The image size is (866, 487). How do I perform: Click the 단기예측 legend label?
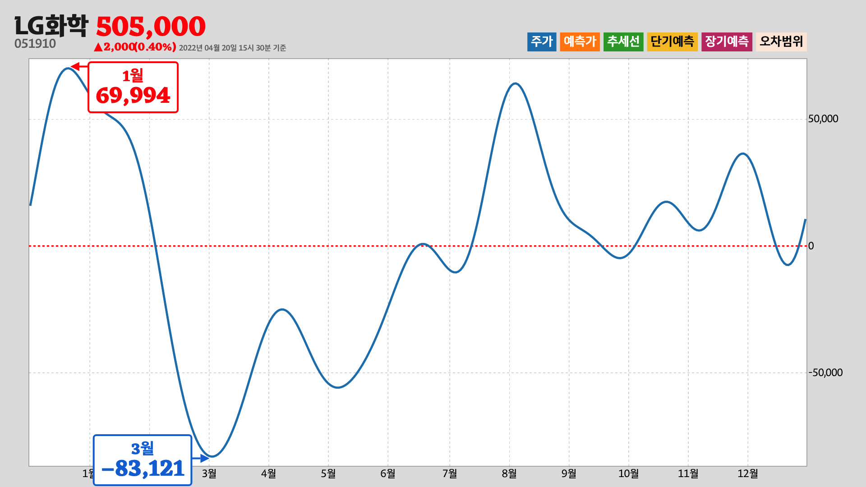[673, 42]
